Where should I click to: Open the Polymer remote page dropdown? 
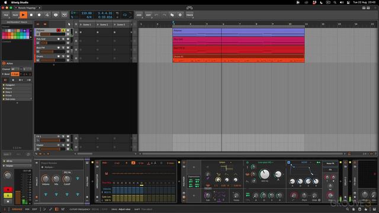click(49, 167)
